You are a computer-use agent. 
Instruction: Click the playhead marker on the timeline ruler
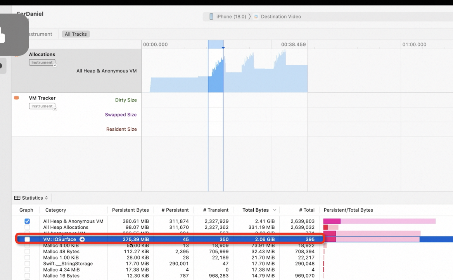tap(223, 47)
